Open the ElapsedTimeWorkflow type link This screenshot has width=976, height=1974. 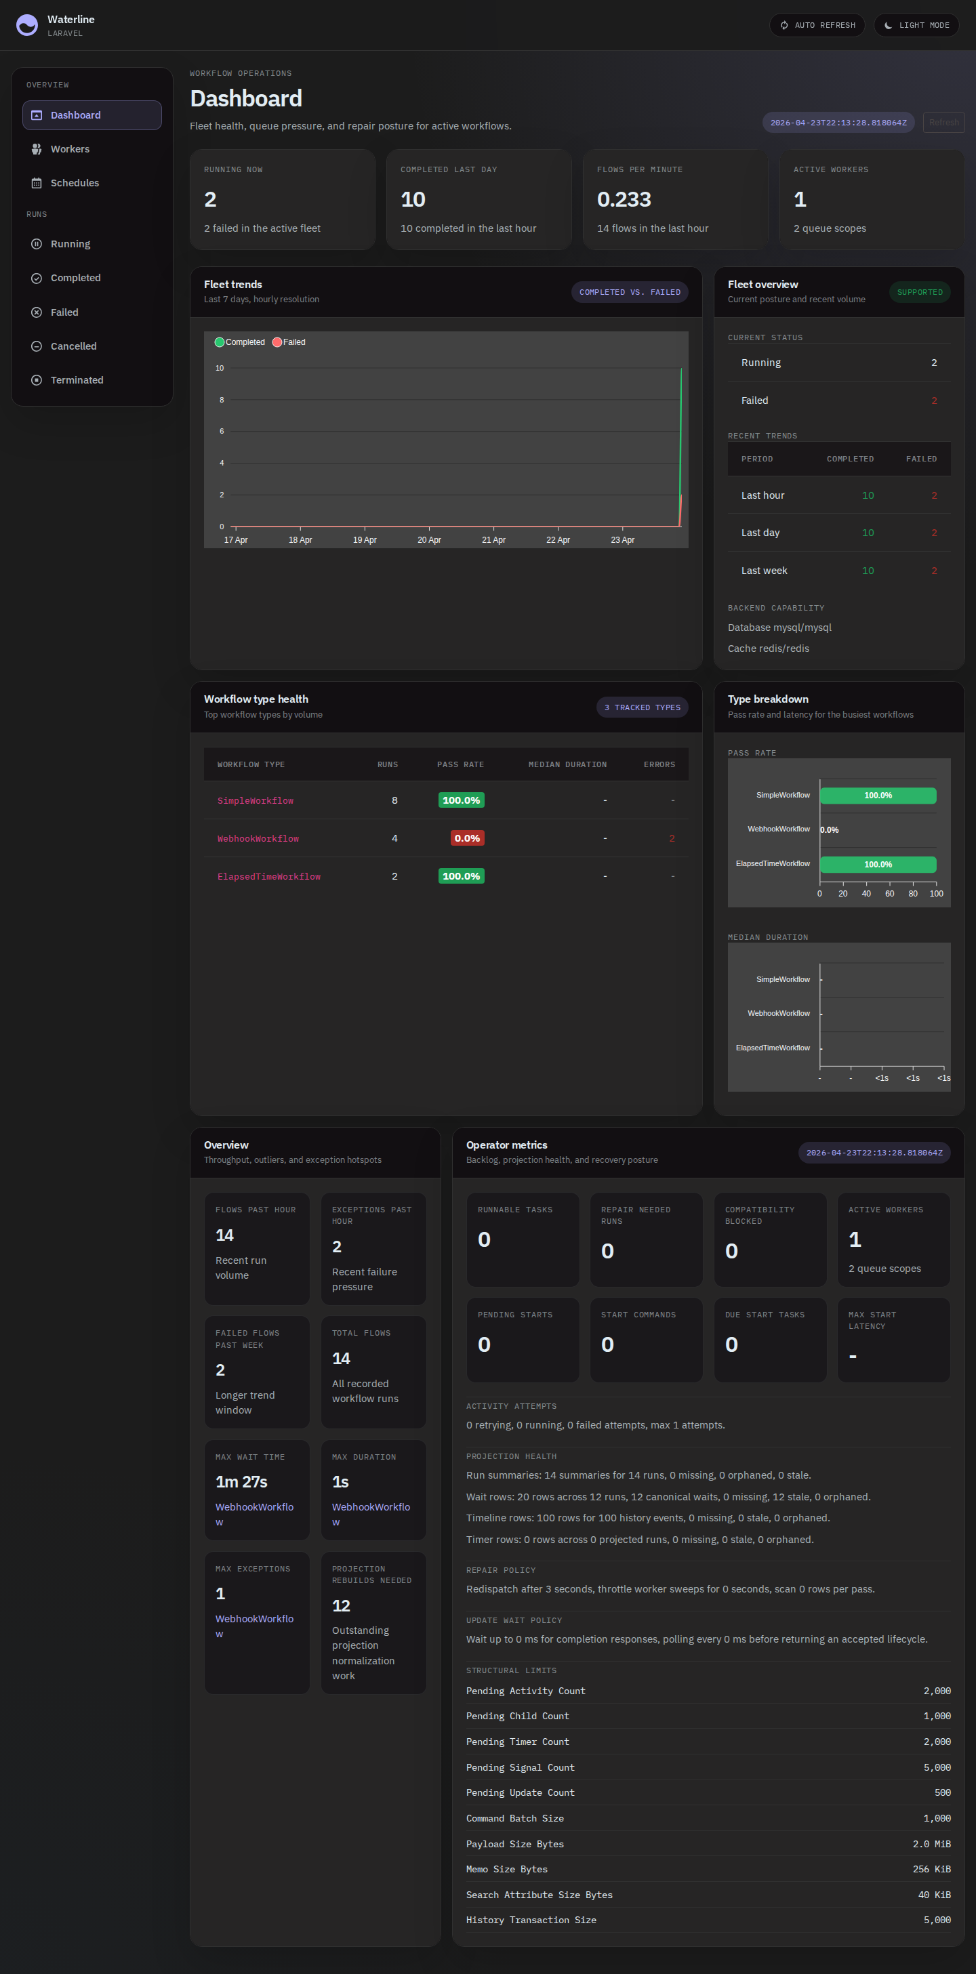269,877
